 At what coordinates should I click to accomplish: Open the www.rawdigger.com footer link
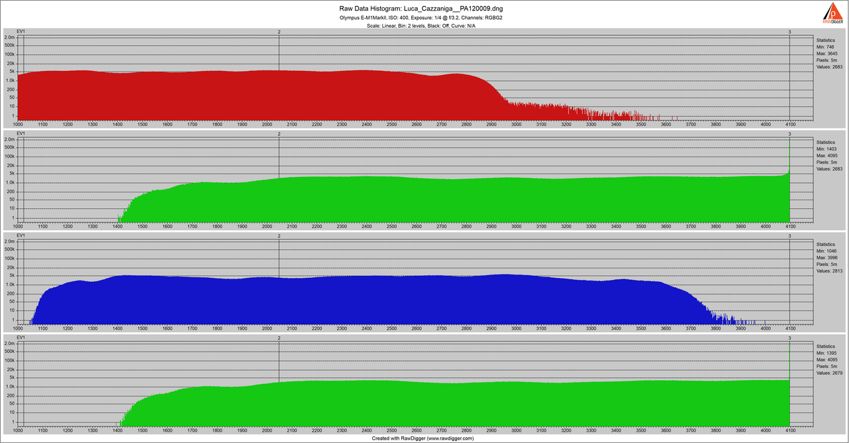tap(452, 438)
